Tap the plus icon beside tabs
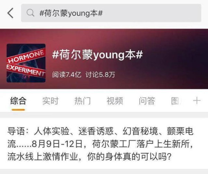 197,101
